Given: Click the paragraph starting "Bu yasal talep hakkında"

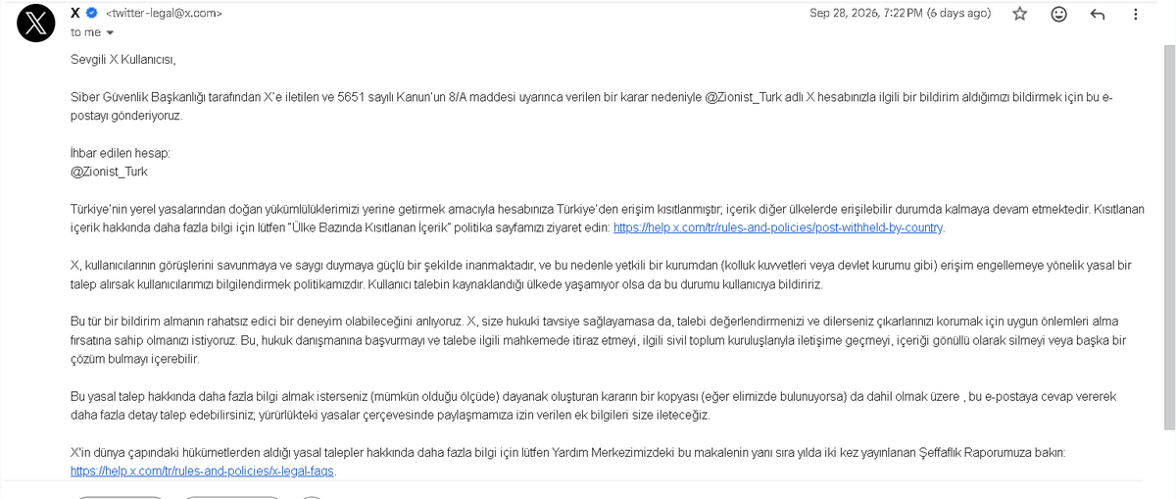Looking at the screenshot, I should (593, 406).
